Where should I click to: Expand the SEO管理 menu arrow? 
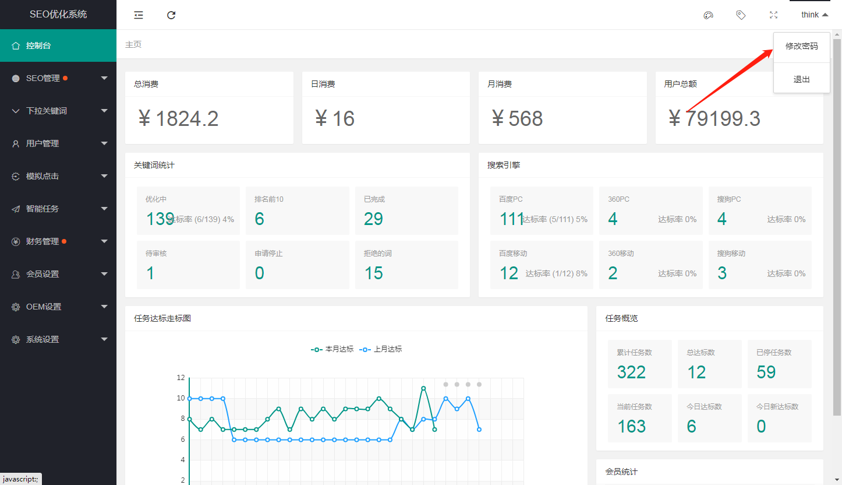point(104,78)
